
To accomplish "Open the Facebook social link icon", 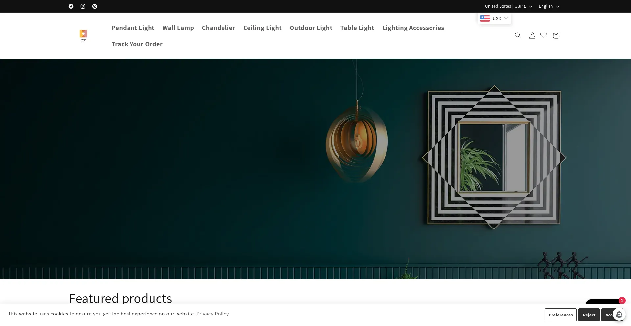I will click(71, 6).
